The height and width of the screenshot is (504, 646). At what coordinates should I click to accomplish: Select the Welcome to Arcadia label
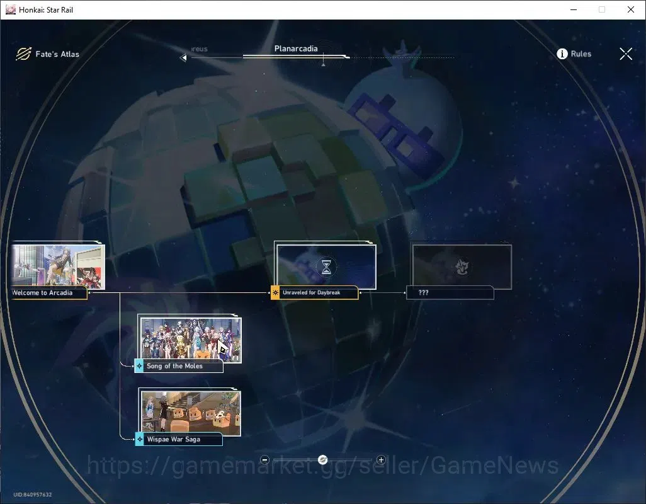[x=42, y=293]
